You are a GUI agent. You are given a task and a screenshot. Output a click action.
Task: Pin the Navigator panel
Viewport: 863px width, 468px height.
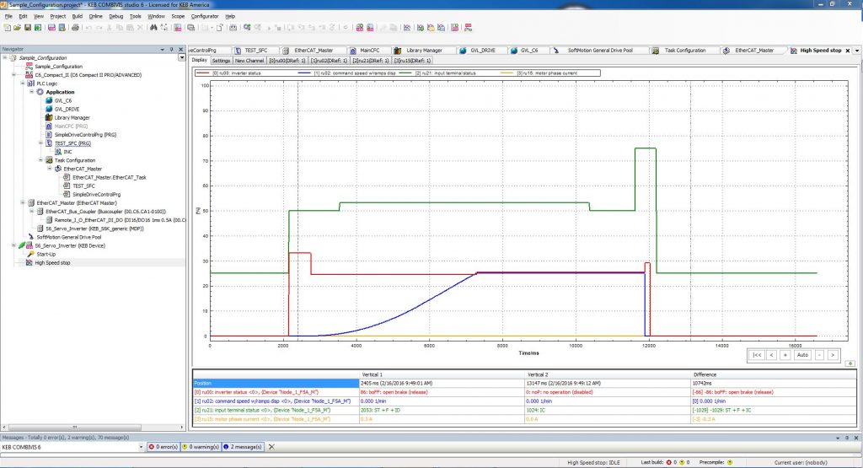173,49
